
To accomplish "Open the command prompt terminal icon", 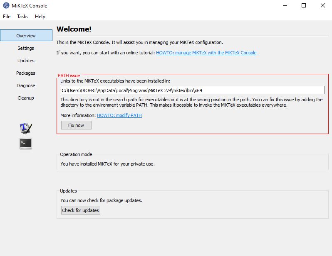I will click(26, 144).
